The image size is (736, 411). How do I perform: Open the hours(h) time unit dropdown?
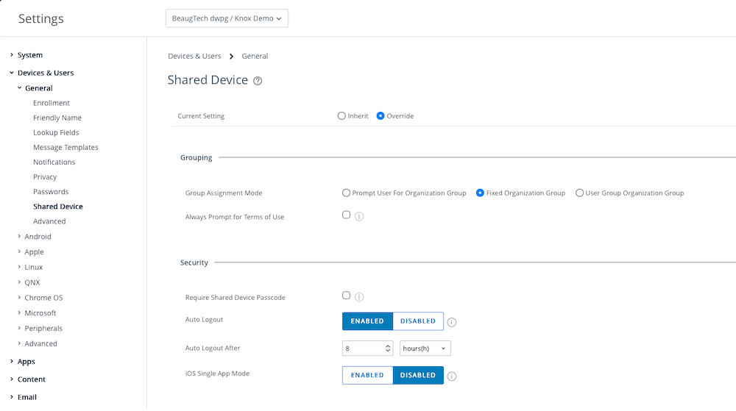coord(425,349)
